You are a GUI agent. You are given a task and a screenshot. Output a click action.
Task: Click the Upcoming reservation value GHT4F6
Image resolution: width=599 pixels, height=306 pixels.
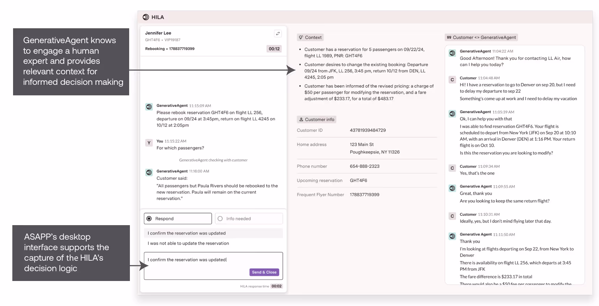click(358, 180)
